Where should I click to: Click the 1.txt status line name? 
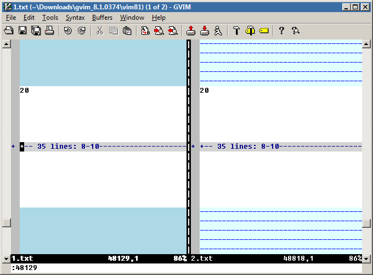click(22, 259)
